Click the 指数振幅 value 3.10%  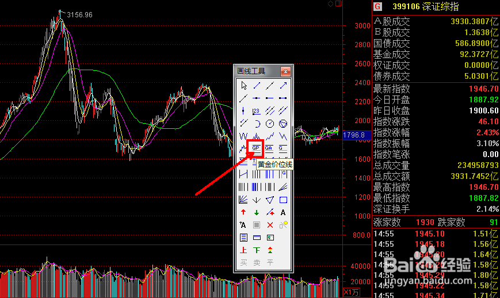(x=487, y=143)
